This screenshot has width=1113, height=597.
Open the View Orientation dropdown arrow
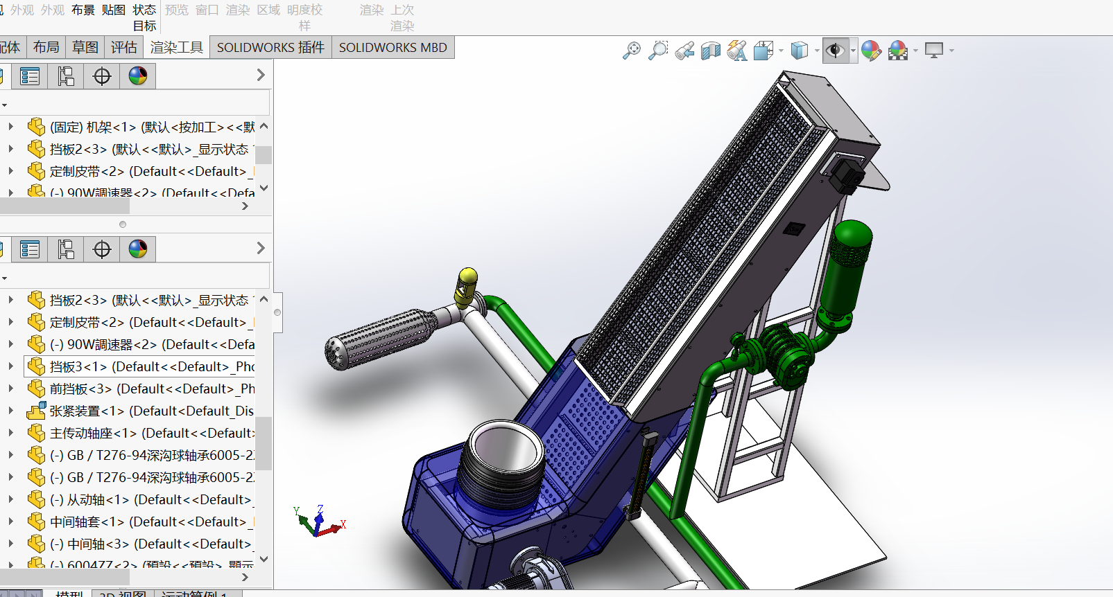(781, 51)
